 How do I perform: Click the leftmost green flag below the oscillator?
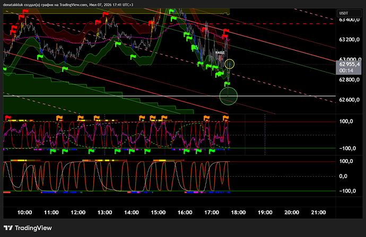pos(53,151)
